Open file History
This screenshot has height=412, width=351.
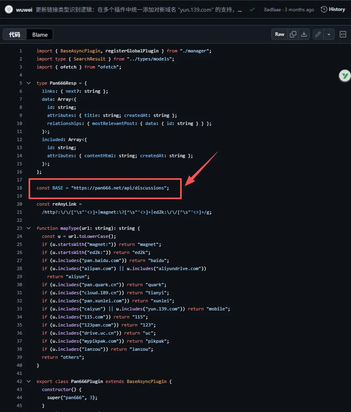coord(333,9)
